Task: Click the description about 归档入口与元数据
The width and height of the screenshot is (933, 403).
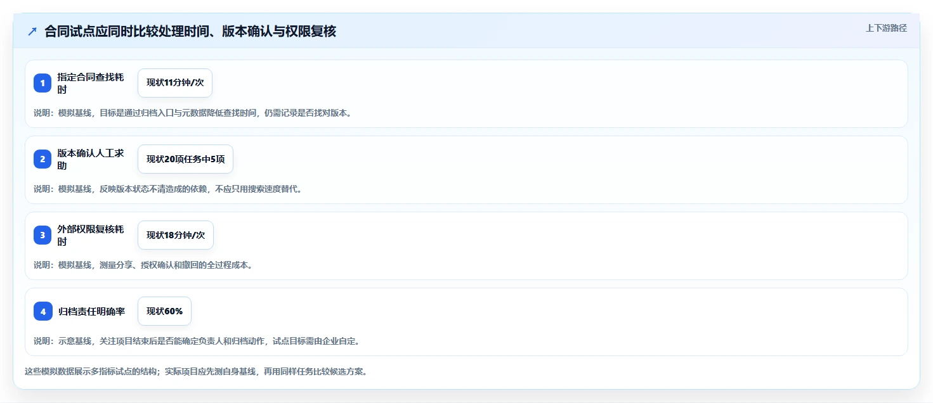Action: [192, 113]
